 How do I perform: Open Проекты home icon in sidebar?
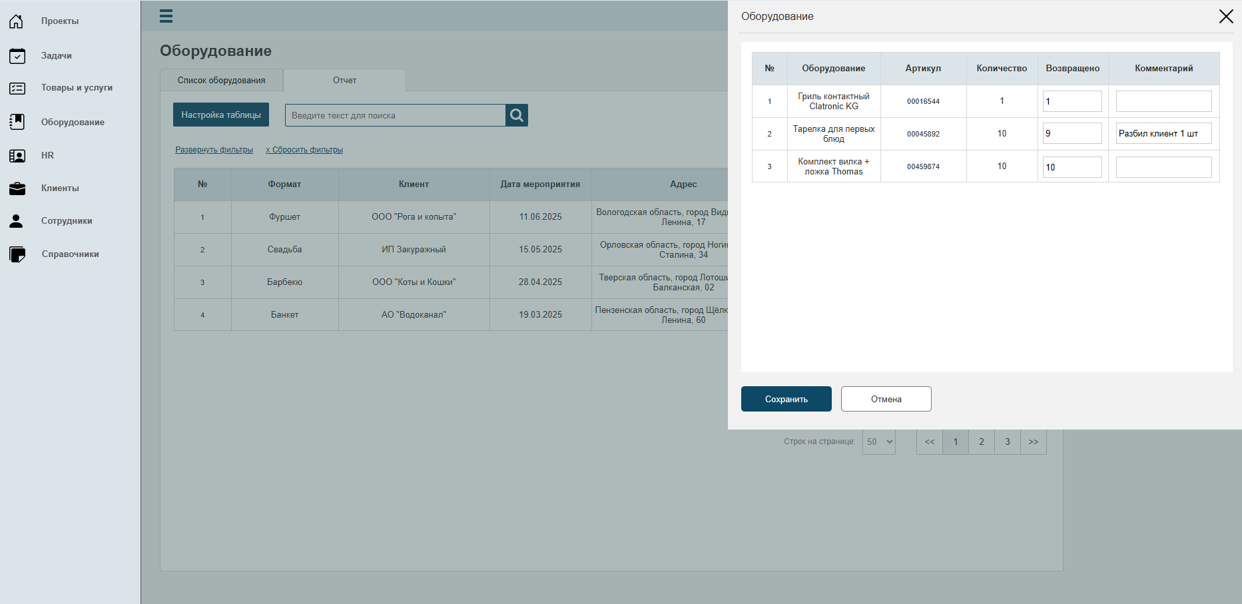16,21
